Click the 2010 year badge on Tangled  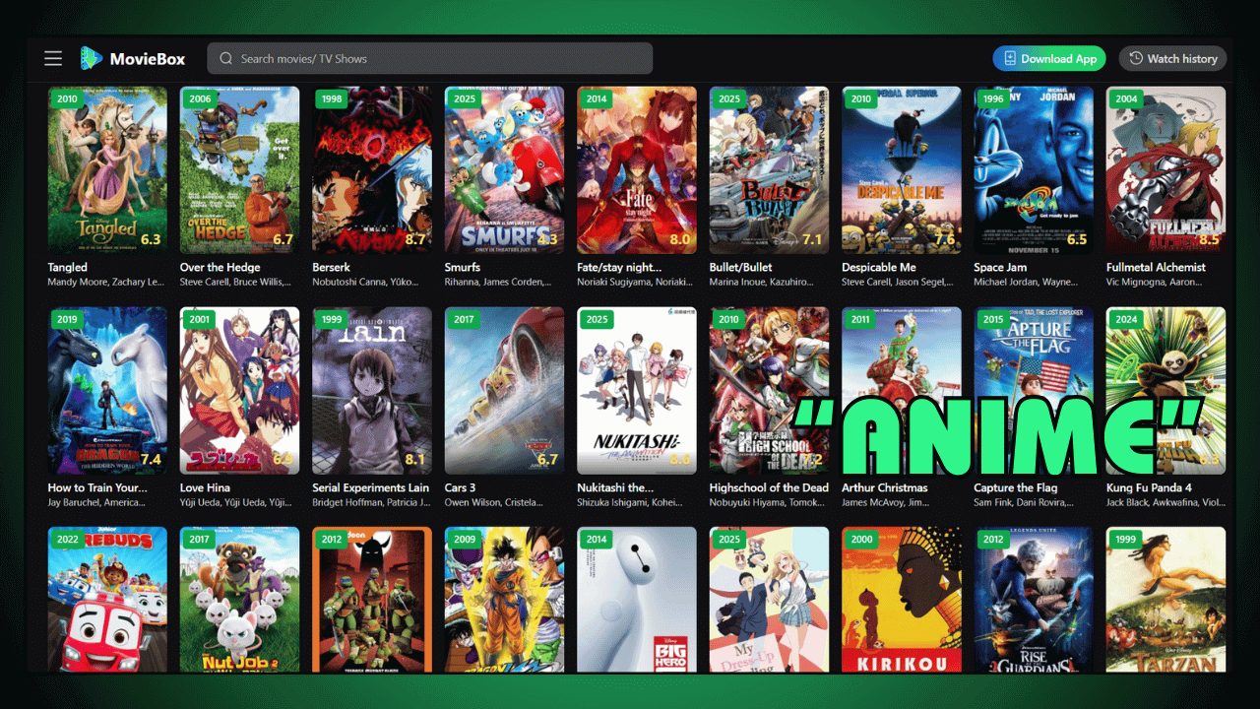point(67,99)
